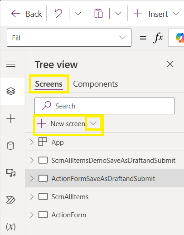The height and width of the screenshot is (235, 184).
Task: Click in the tree view Search field
Action: (105, 106)
